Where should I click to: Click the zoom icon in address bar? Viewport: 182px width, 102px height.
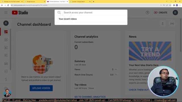[x=164, y=5]
